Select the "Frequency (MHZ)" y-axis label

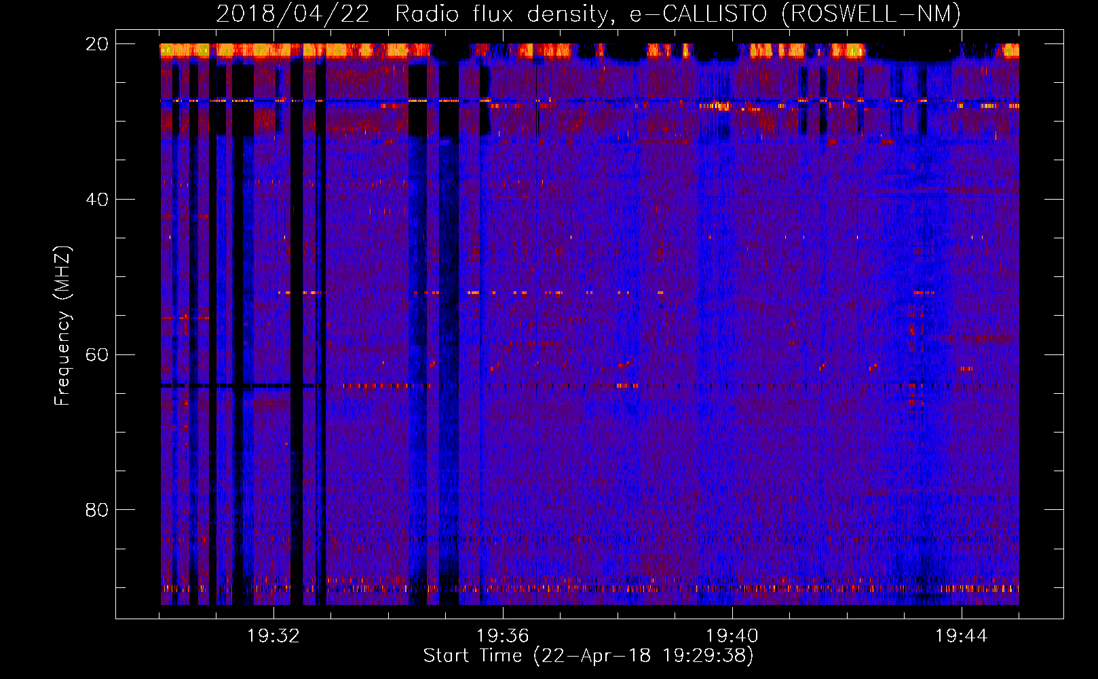point(62,326)
